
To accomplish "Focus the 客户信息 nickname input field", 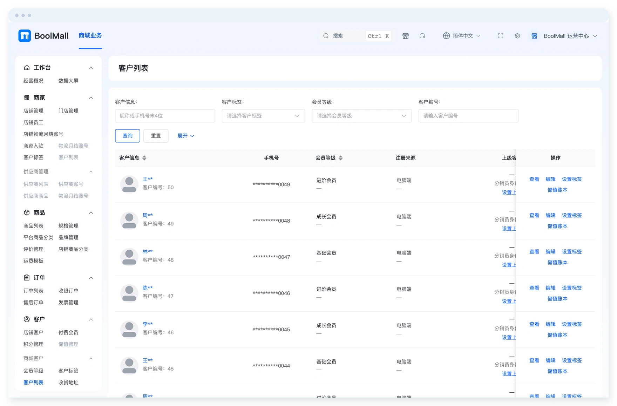I will click(165, 116).
